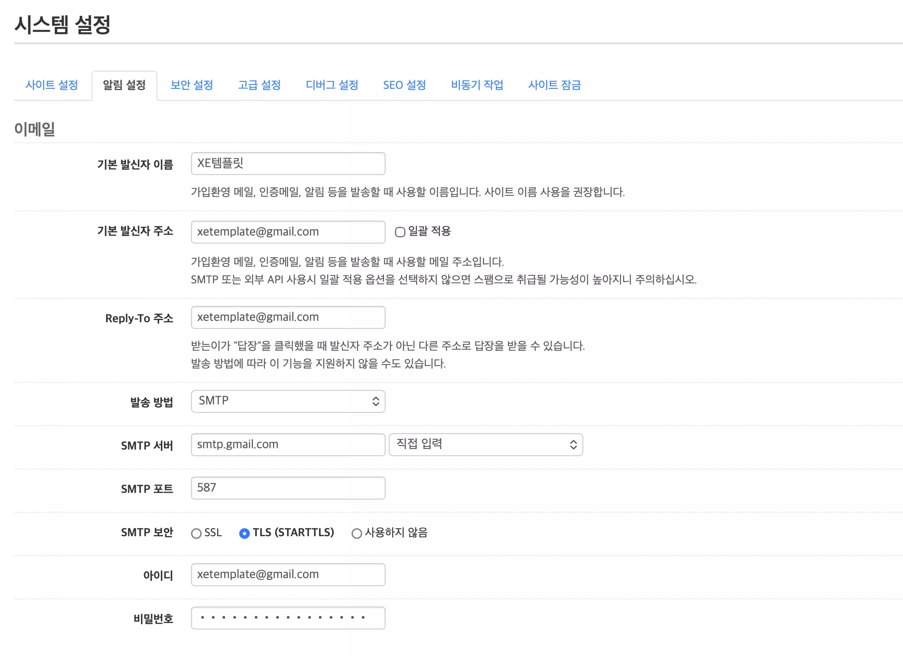This screenshot has width=903, height=656.
Task: Switch to the SEO 설정 tab
Action: point(404,85)
